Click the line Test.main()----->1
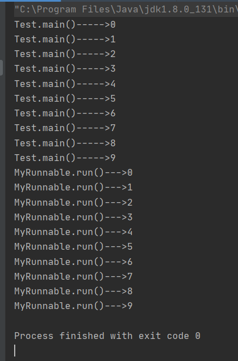The width and height of the screenshot is (238, 361). (x=65, y=40)
